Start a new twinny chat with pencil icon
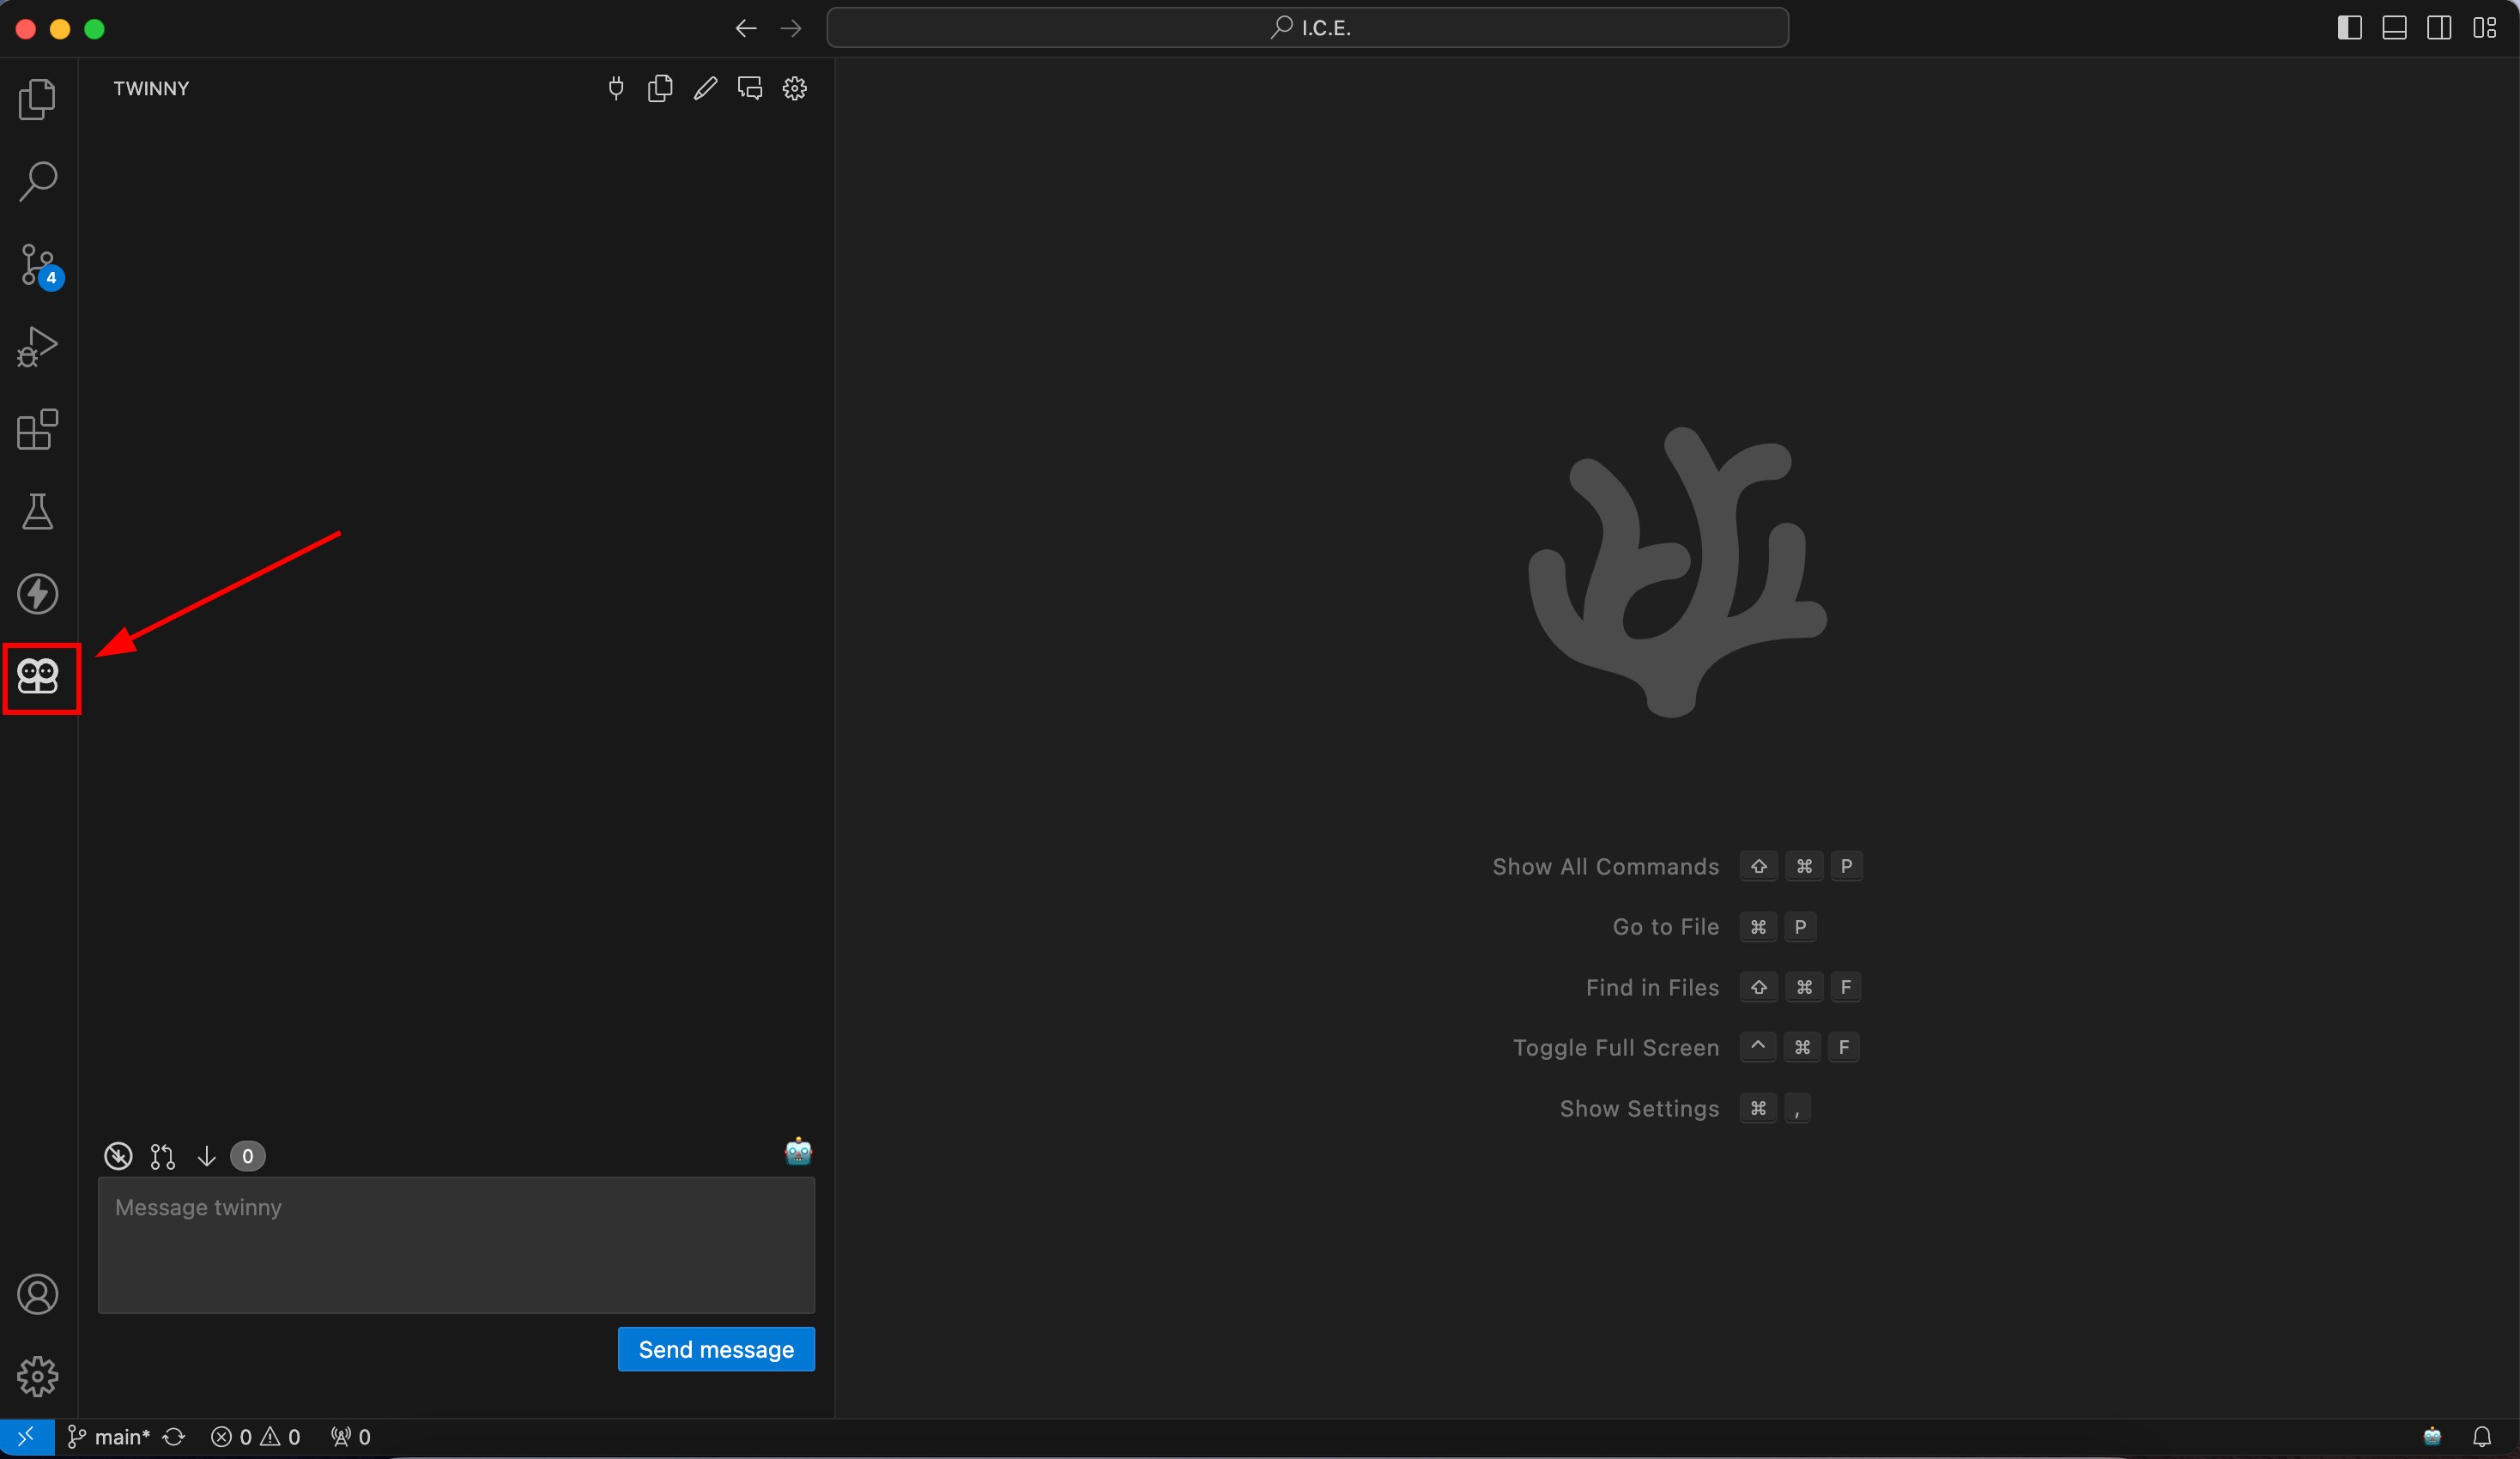This screenshot has width=2520, height=1459. [705, 88]
